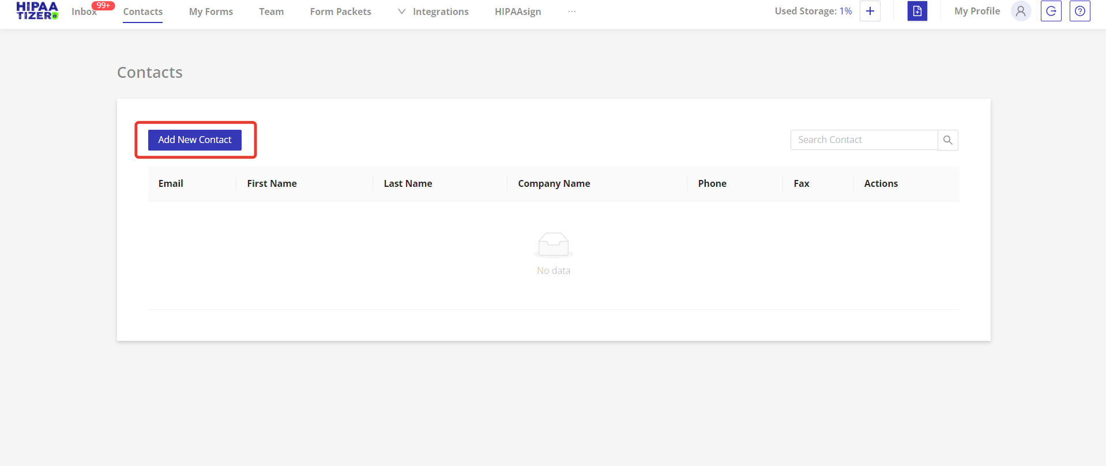Open the Team page
Image resolution: width=1106 pixels, height=466 pixels.
(x=271, y=12)
